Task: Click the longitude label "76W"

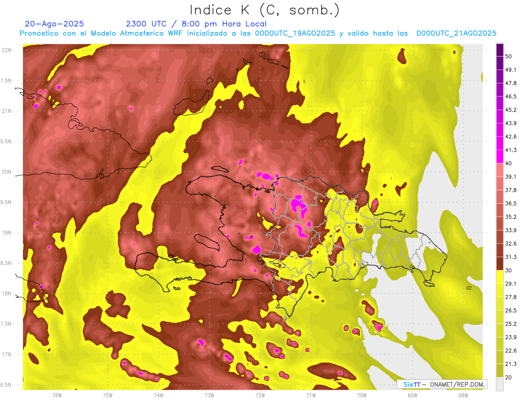Action: [x=57, y=395]
